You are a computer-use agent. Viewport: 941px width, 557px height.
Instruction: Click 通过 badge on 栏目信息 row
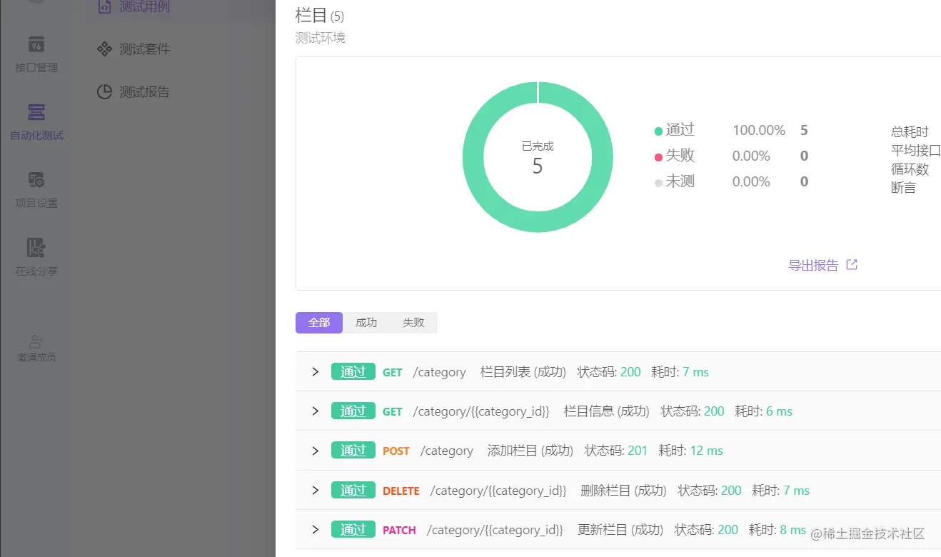click(353, 411)
